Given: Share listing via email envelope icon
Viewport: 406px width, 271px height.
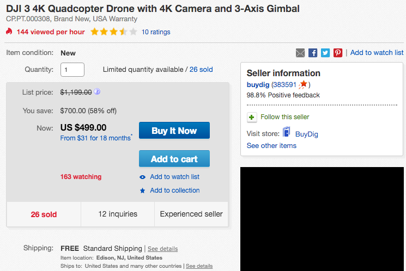Looking at the screenshot, I should [x=300, y=53].
